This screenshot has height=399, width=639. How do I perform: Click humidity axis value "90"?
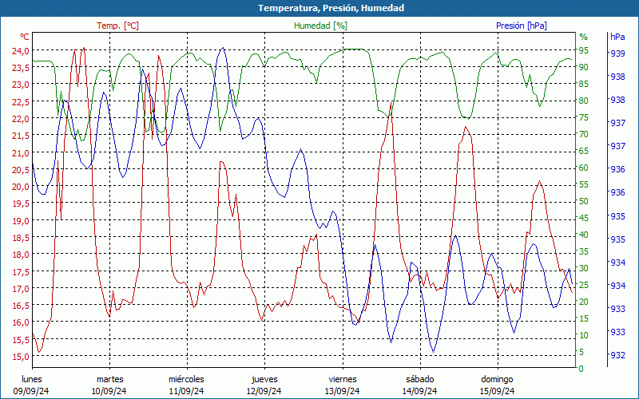coord(584,67)
